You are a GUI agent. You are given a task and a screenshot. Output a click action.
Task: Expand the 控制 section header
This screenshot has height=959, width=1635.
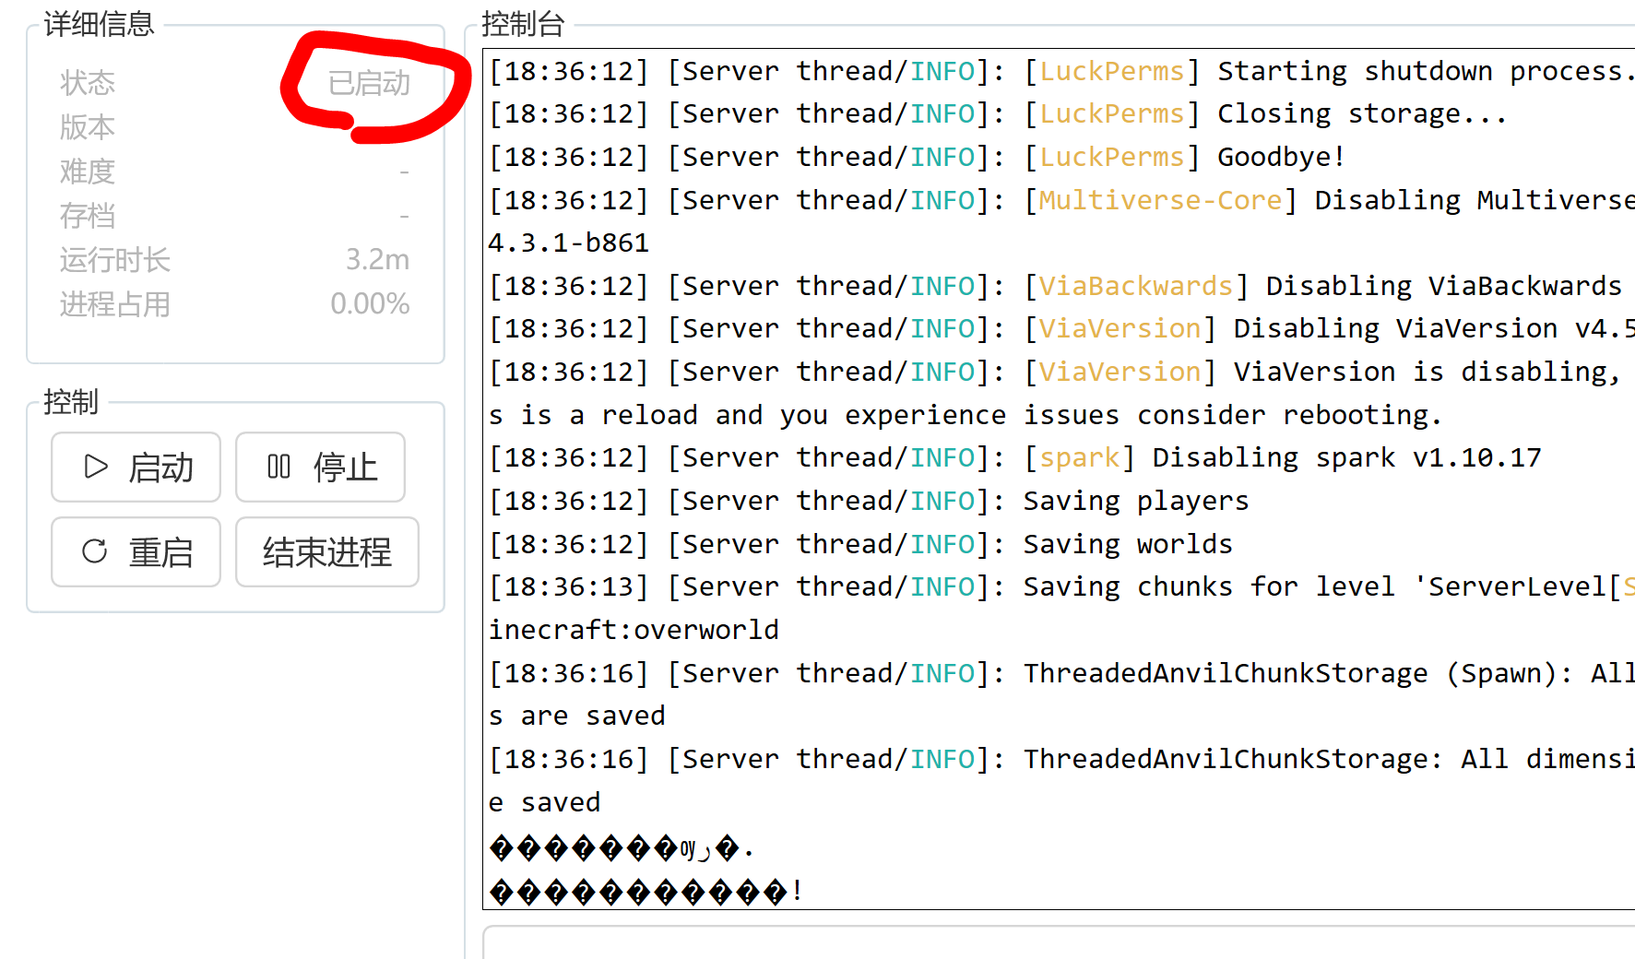coord(71,402)
